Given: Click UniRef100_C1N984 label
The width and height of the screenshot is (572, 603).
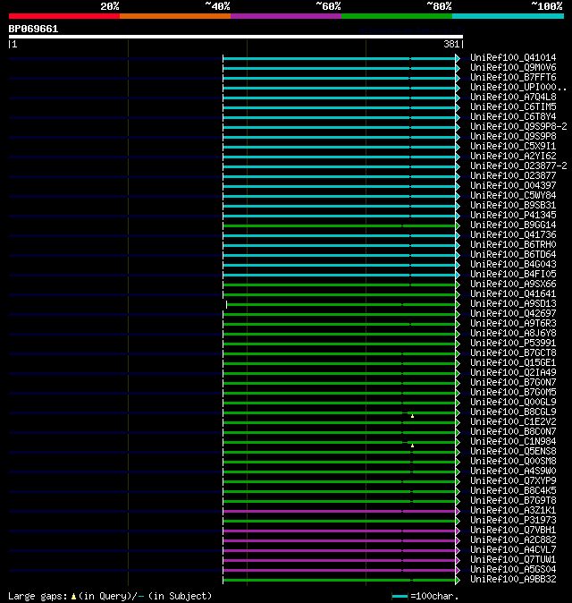Looking at the screenshot, I should pyautogui.click(x=513, y=441).
